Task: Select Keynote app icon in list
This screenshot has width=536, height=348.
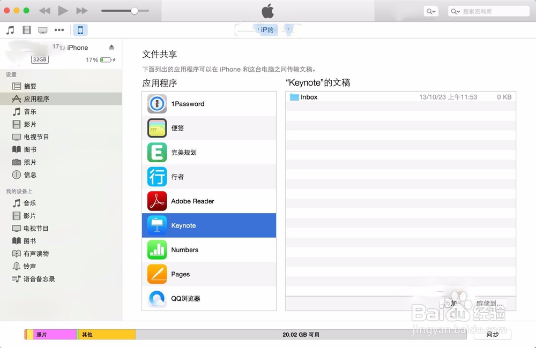Action: [157, 225]
